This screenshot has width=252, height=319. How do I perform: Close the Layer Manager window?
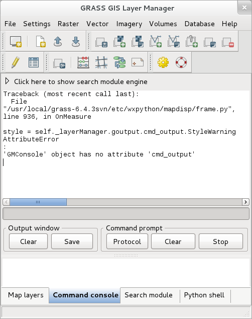click(244, 8)
